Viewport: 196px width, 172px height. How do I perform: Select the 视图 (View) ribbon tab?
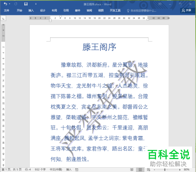(101, 11)
